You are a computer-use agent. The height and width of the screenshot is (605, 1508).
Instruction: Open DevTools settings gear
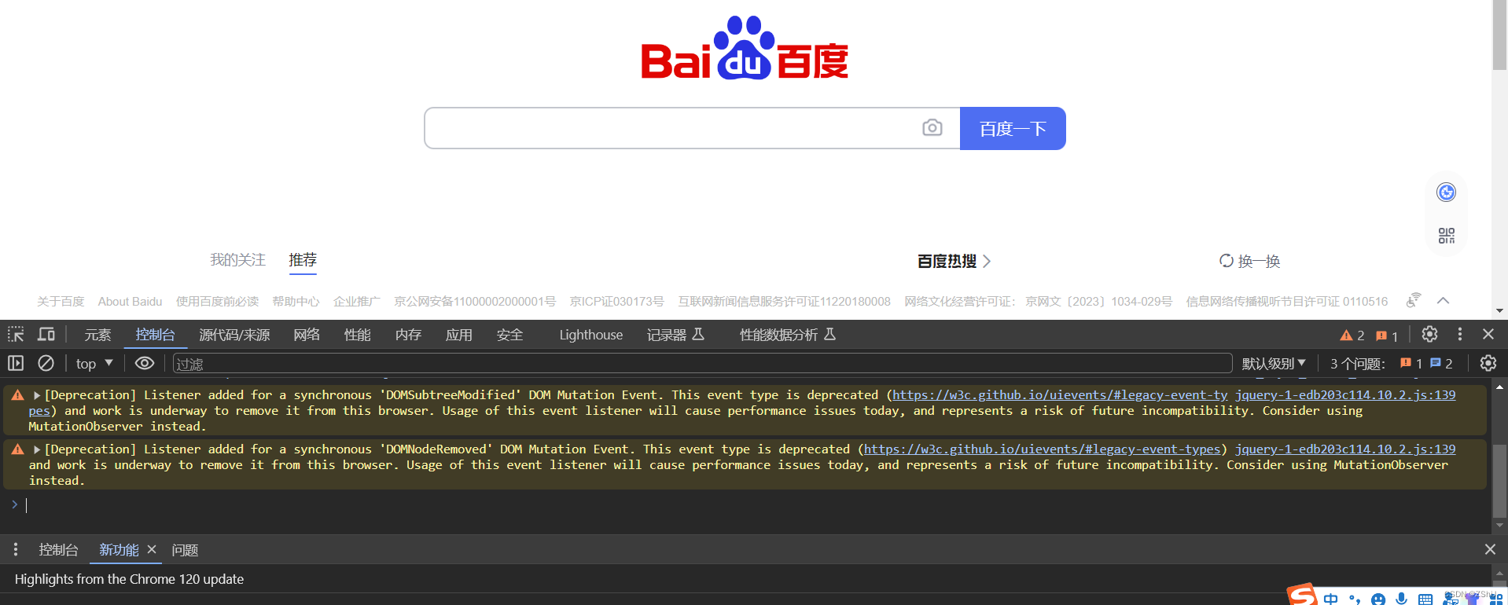coord(1429,334)
